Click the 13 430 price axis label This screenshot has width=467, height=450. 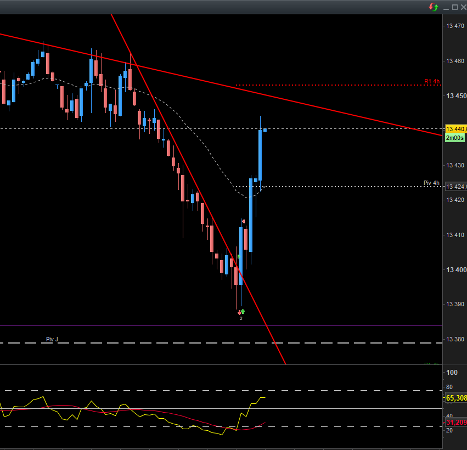(x=455, y=165)
